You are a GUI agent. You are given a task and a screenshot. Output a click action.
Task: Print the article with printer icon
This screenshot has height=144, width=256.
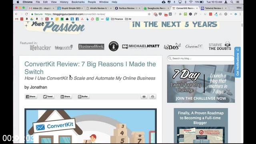point(152,97)
